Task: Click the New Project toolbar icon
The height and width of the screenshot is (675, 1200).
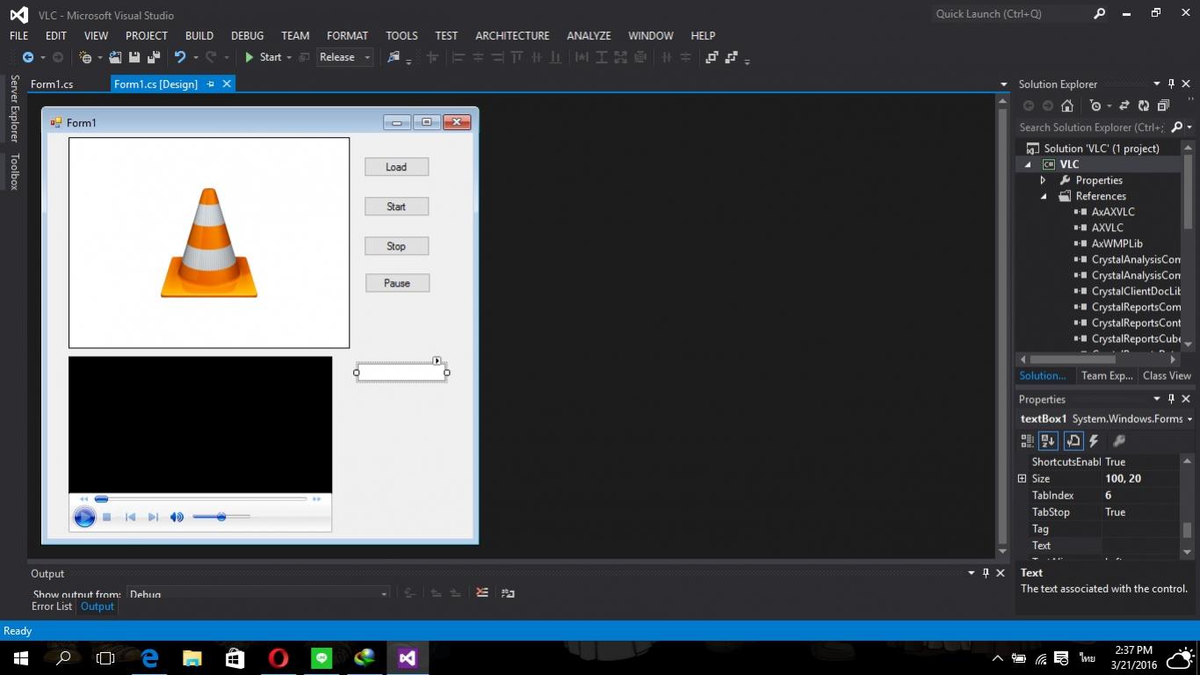Action: (85, 57)
